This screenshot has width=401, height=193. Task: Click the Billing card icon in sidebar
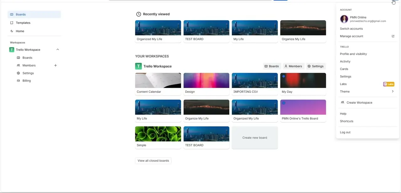[18, 81]
